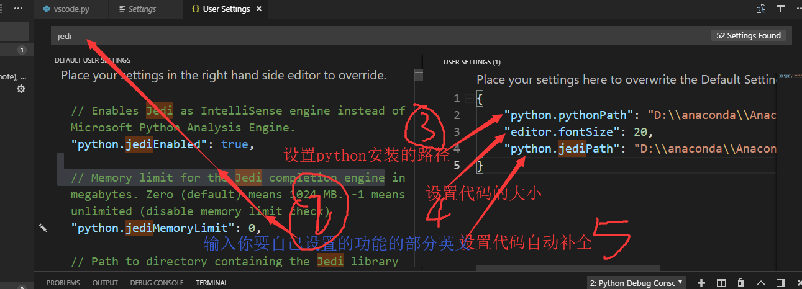Click the sidebar gear settings icon
Image resolution: width=802 pixels, height=289 pixels.
(21, 89)
